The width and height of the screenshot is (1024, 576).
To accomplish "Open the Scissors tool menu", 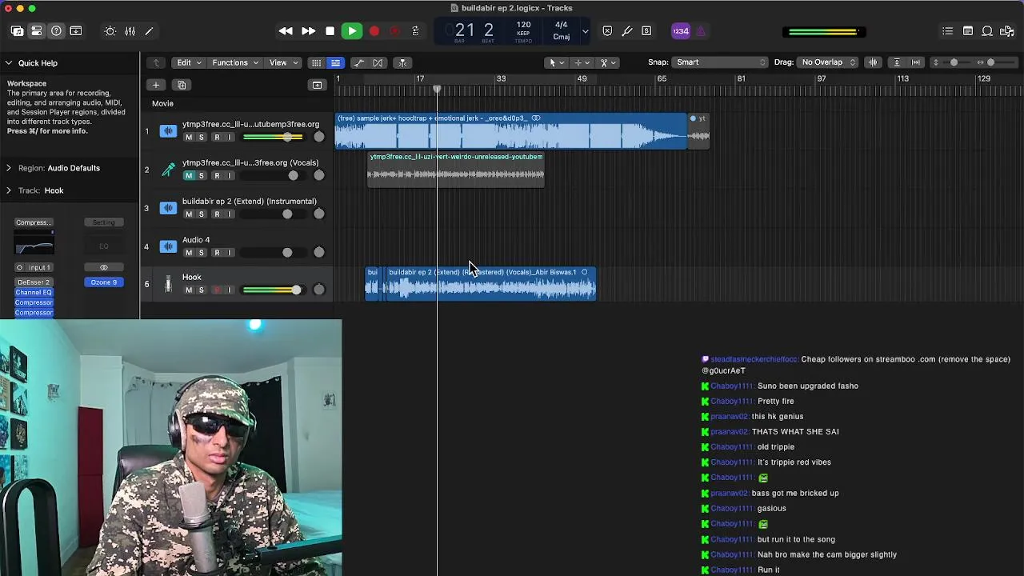I will (607, 62).
